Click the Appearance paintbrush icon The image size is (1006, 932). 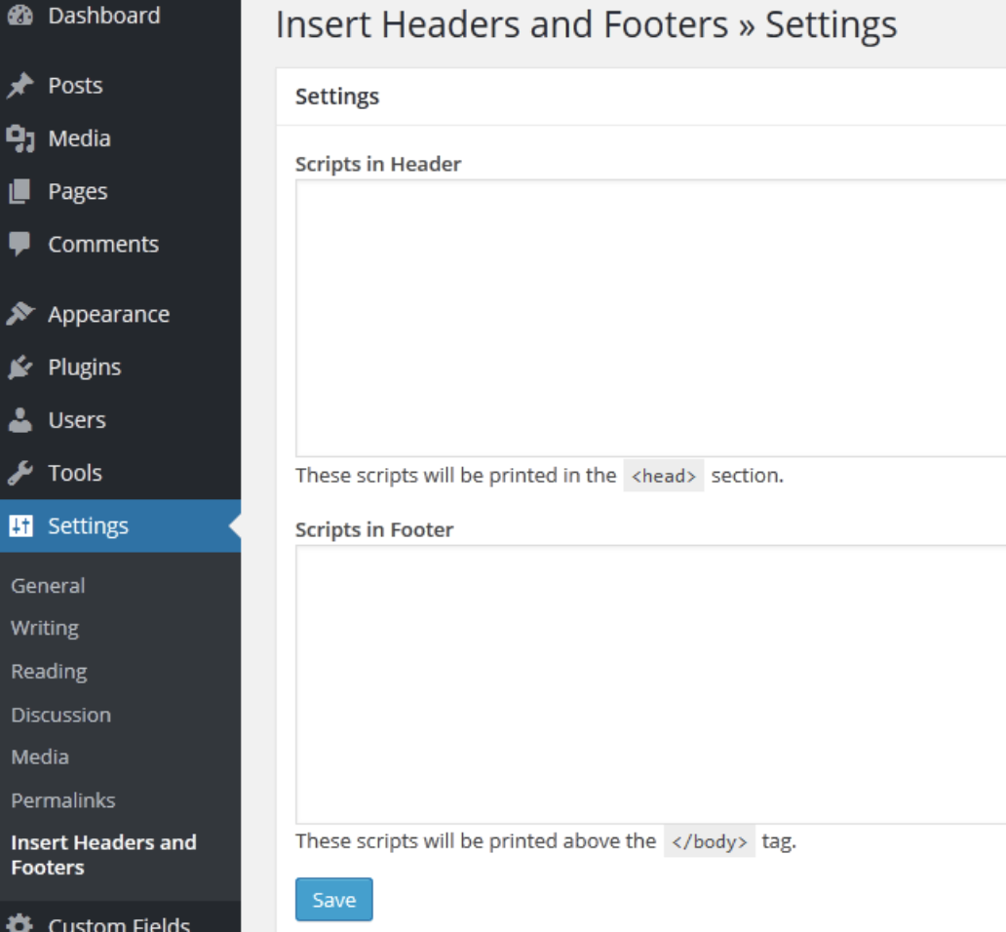(19, 314)
